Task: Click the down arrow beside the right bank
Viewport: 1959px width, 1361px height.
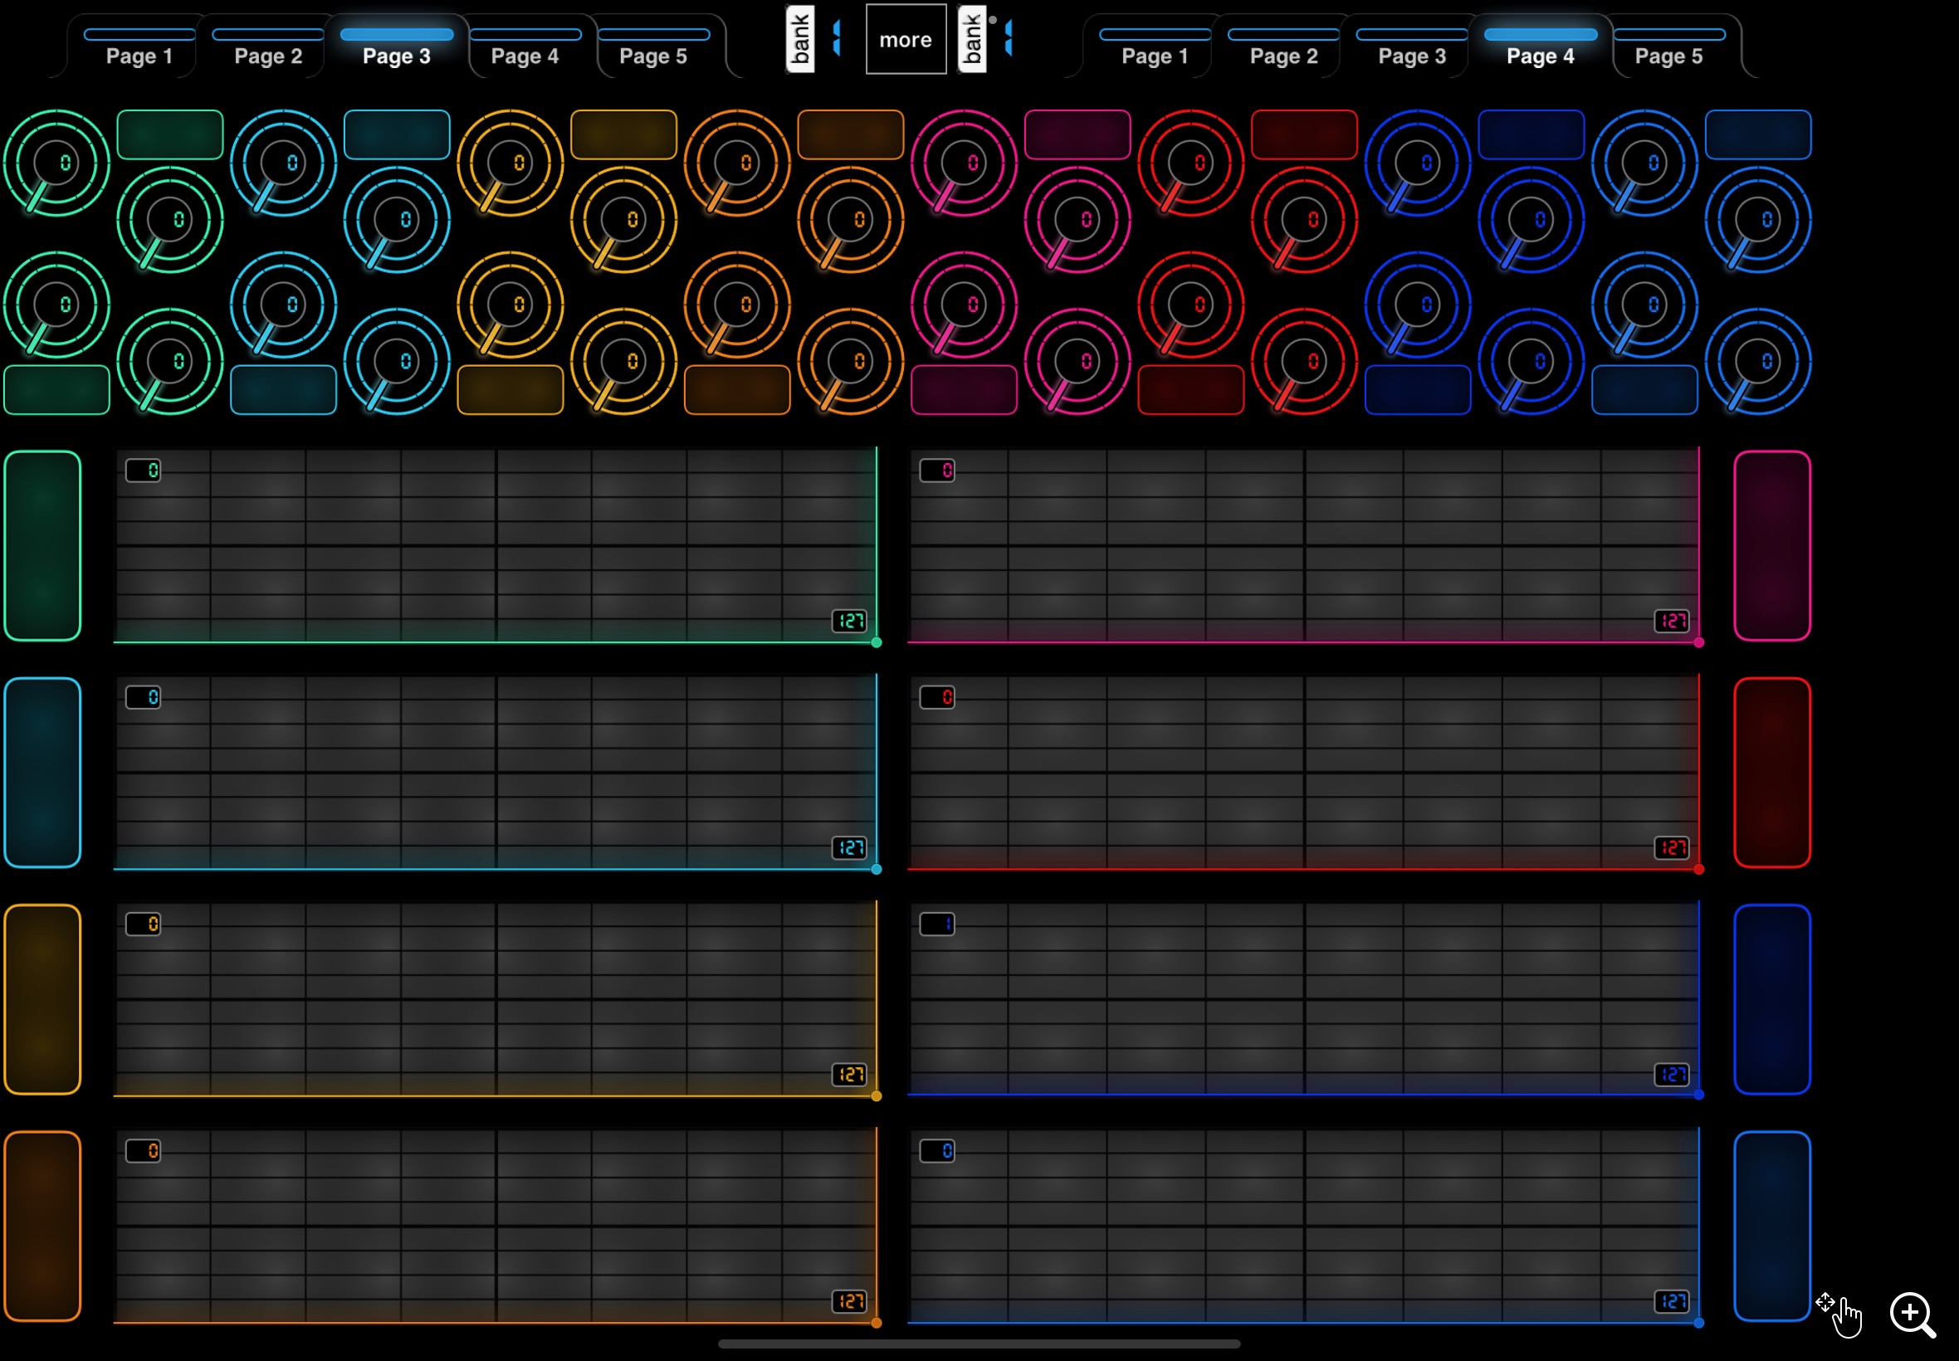Action: coord(1009,47)
